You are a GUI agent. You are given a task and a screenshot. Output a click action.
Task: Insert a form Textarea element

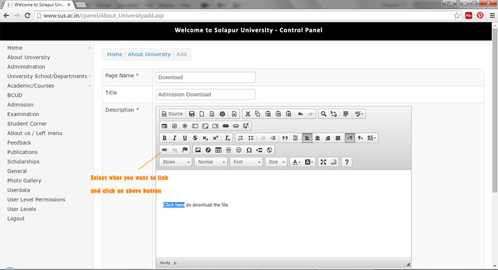(x=205, y=126)
